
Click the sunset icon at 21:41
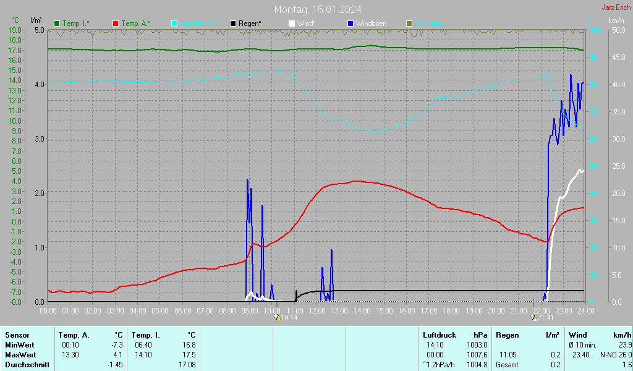(533, 317)
